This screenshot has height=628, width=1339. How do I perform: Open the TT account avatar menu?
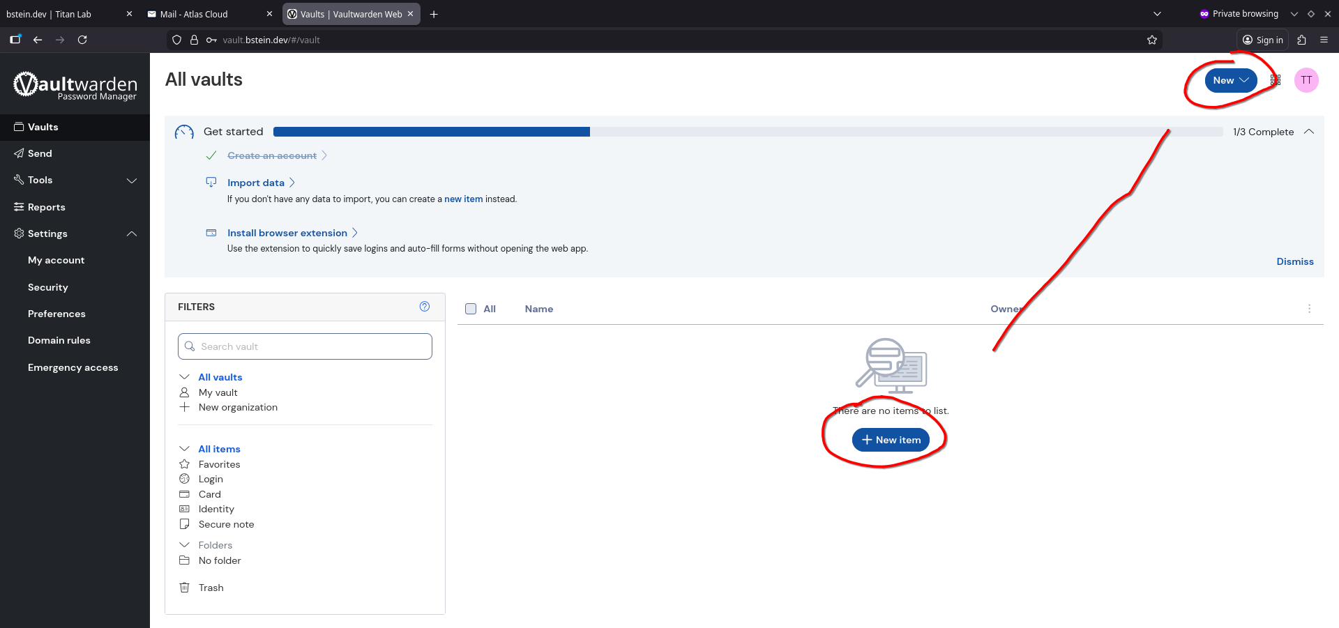click(1306, 80)
